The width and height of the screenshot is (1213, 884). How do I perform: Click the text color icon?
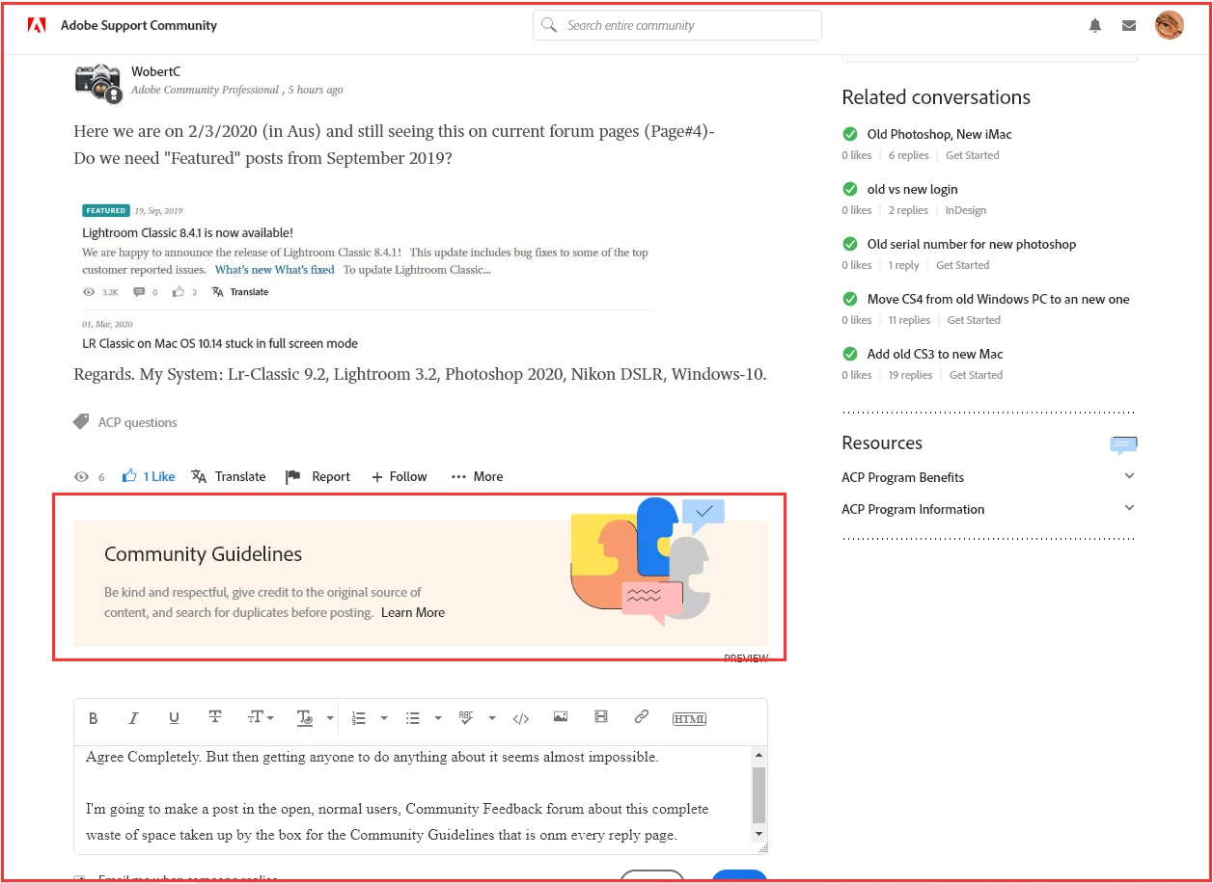click(x=305, y=718)
